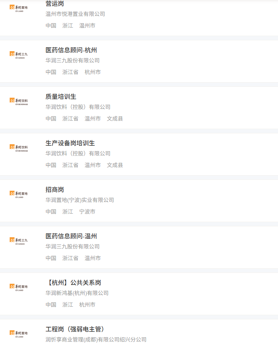Click company name 华润新鸿基(杭州)有限公司

point(77,293)
